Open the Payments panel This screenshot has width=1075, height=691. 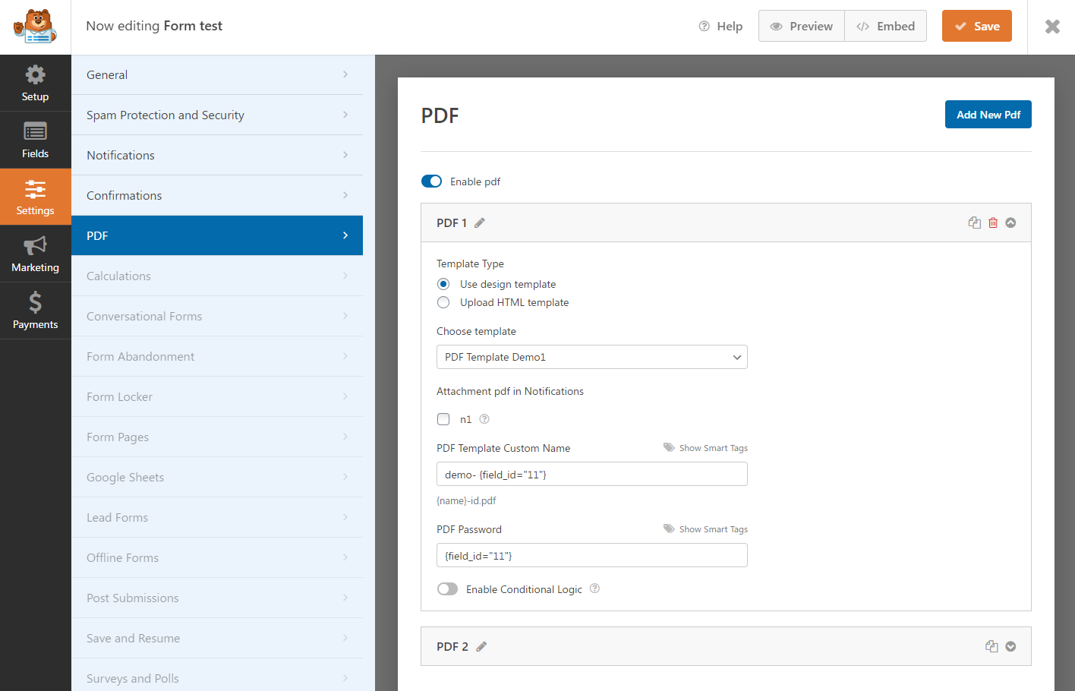(x=35, y=311)
